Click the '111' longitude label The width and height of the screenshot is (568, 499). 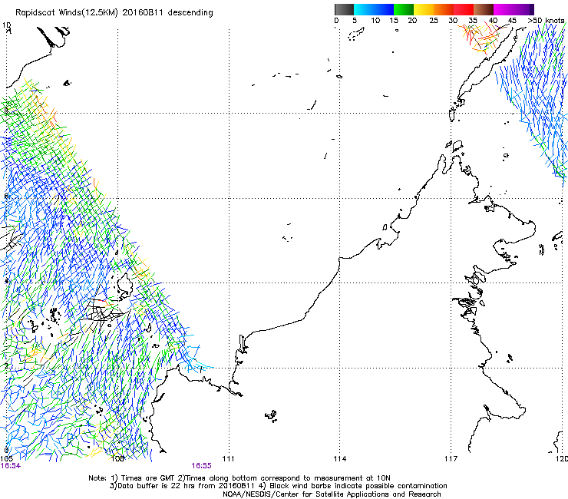click(228, 459)
